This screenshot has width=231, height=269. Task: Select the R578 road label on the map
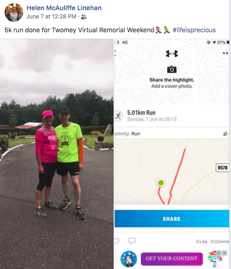pos(222,167)
